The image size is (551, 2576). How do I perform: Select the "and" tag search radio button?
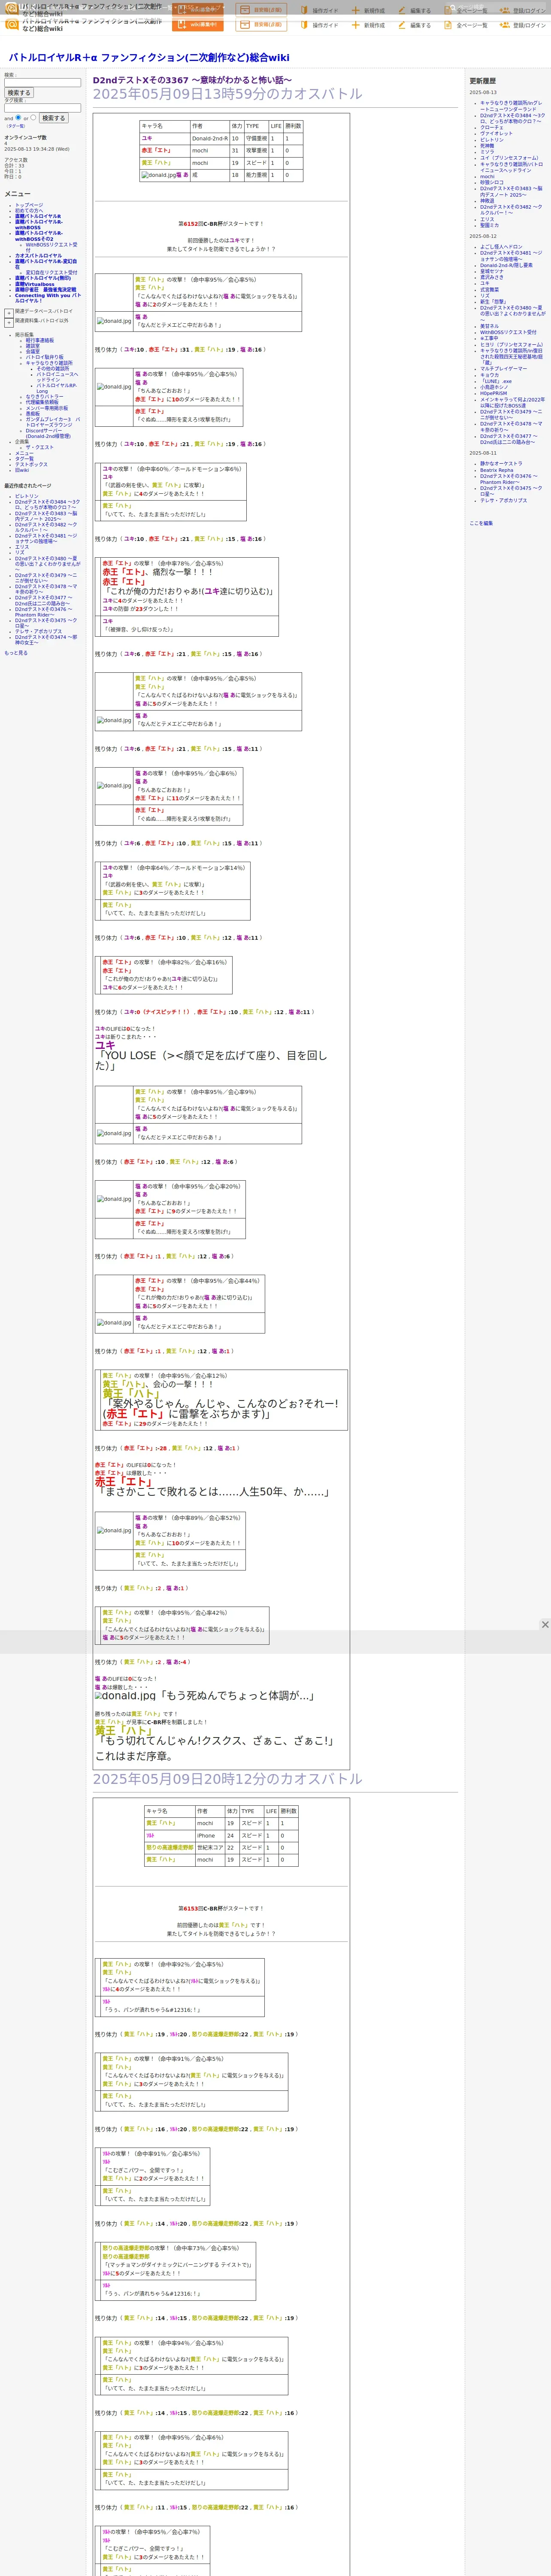tap(17, 117)
